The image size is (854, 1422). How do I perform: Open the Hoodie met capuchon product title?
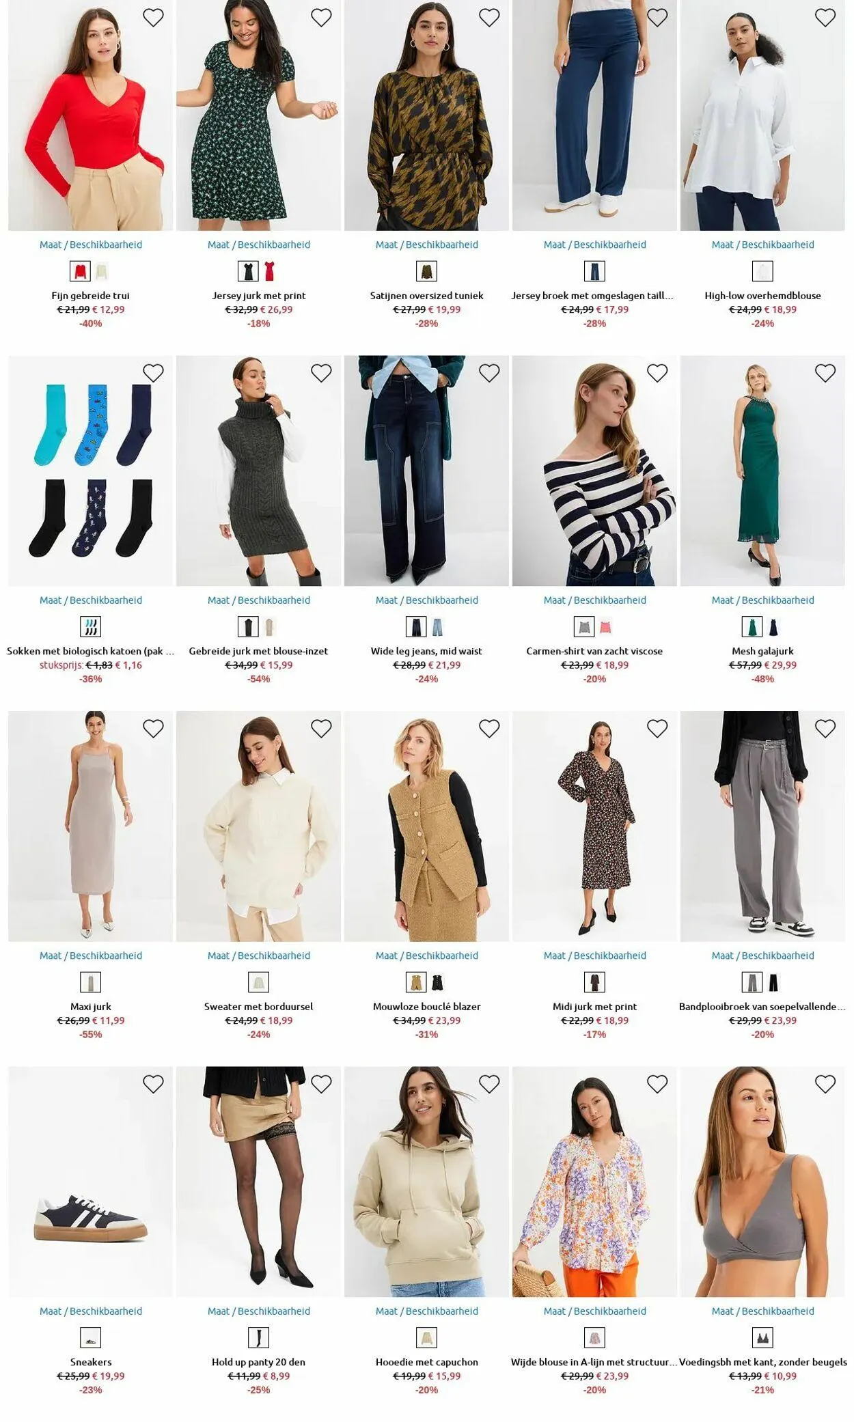[x=427, y=1362]
